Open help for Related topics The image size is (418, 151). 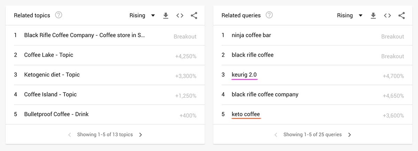point(59,15)
